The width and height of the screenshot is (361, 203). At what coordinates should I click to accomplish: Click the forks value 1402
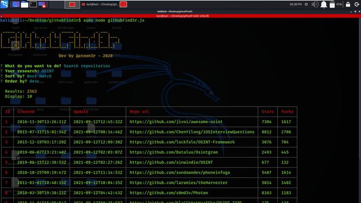[286, 182]
